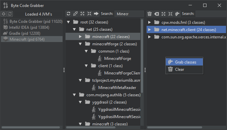This screenshot has height=130, width=227.
Task: Expand the com.sun.org.apache.xerces node
Action: [150, 37]
